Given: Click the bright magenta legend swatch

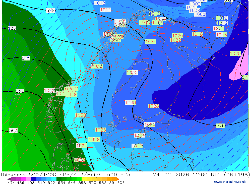Looking at the screenshot, I should pos(24,179).
